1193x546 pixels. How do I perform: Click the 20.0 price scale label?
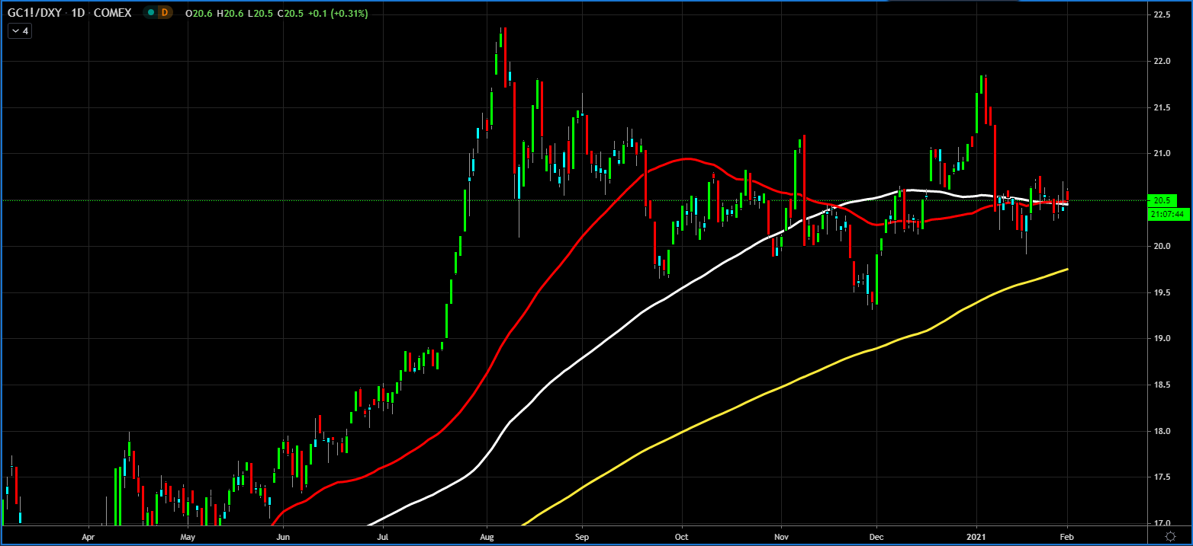tap(1162, 246)
